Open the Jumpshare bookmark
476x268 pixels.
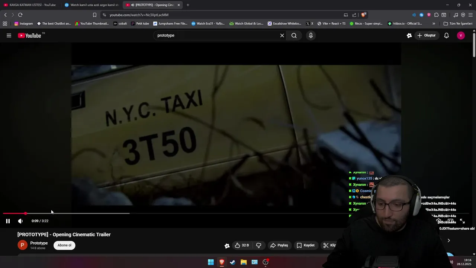170,23
